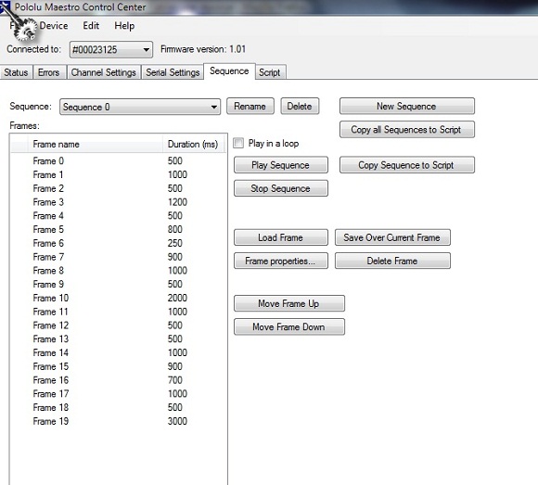Click the 250 duration value
538x485 pixels.
point(175,243)
